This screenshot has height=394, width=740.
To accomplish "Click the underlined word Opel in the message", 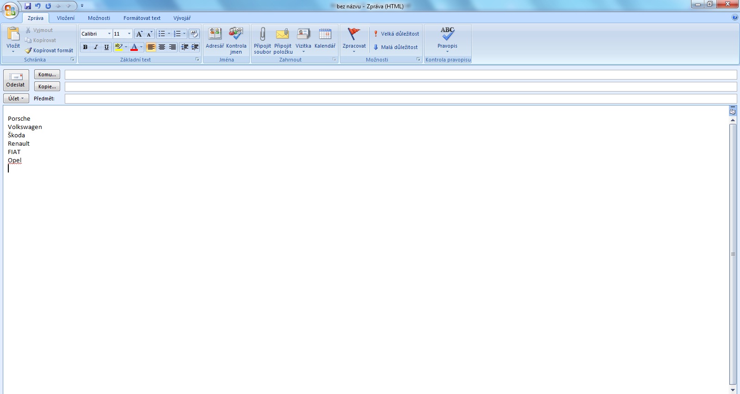I will [14, 160].
